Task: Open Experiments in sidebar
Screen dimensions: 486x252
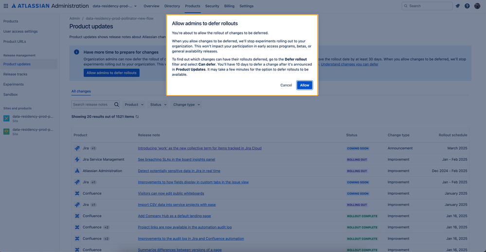Action: (x=13, y=84)
